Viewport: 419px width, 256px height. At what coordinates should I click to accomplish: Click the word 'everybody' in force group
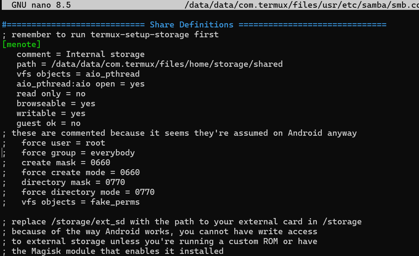pos(112,153)
